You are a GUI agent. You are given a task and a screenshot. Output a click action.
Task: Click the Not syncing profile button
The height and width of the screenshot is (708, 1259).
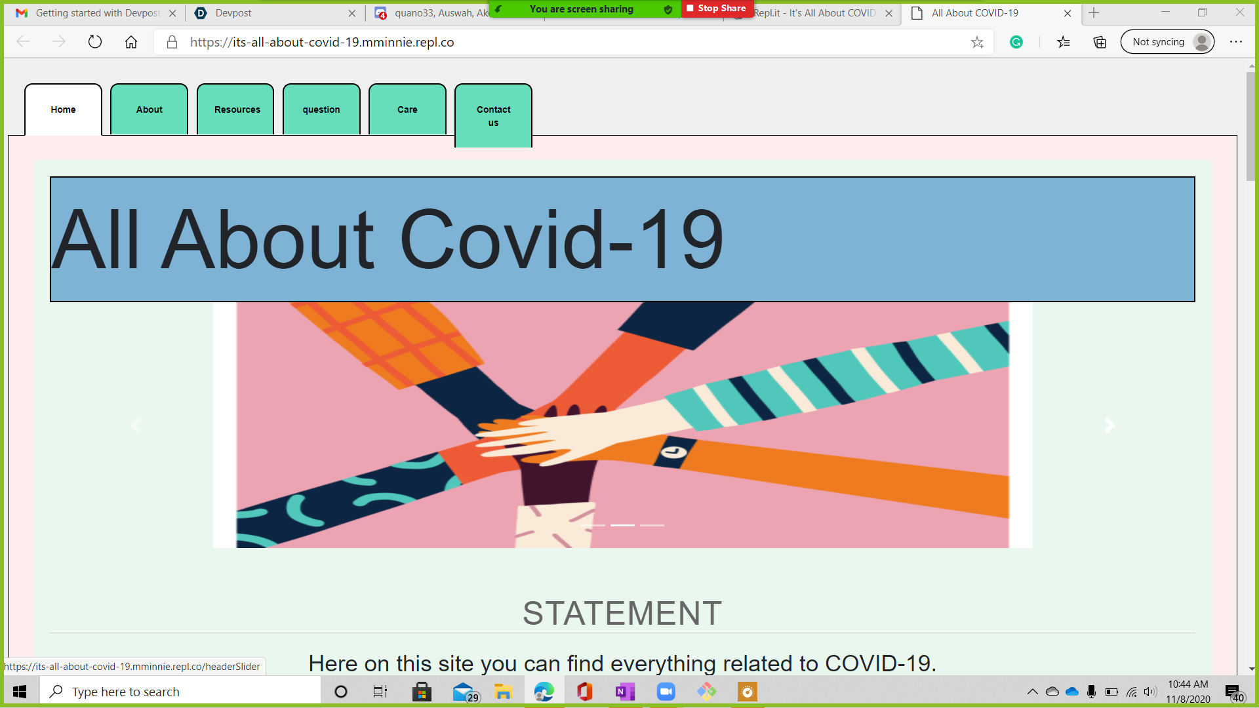1167,42
